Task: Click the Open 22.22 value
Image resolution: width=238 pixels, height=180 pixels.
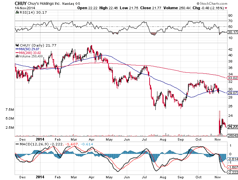Action: tap(87, 8)
